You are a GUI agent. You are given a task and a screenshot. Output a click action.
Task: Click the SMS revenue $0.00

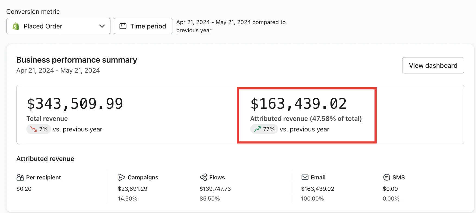pyautogui.click(x=390, y=189)
